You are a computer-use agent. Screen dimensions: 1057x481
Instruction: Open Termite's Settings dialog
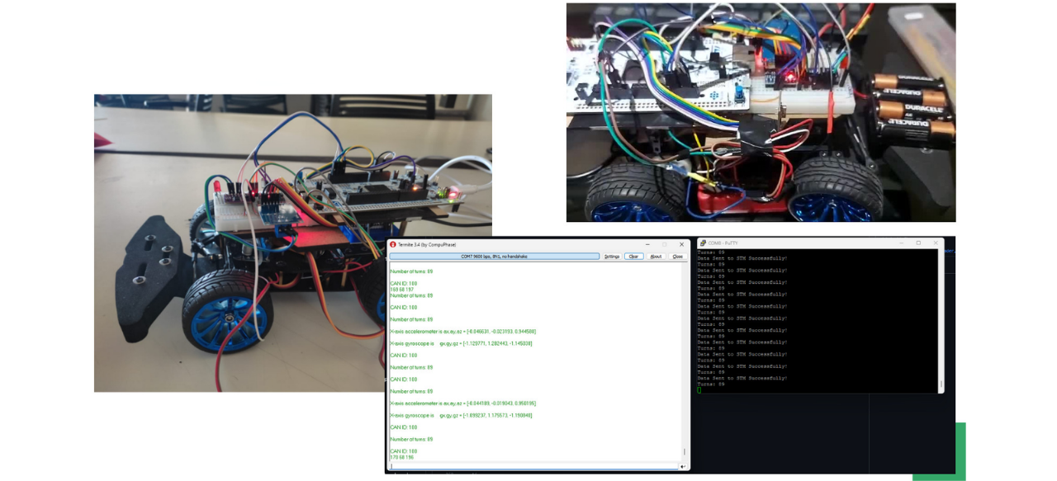pos(612,257)
